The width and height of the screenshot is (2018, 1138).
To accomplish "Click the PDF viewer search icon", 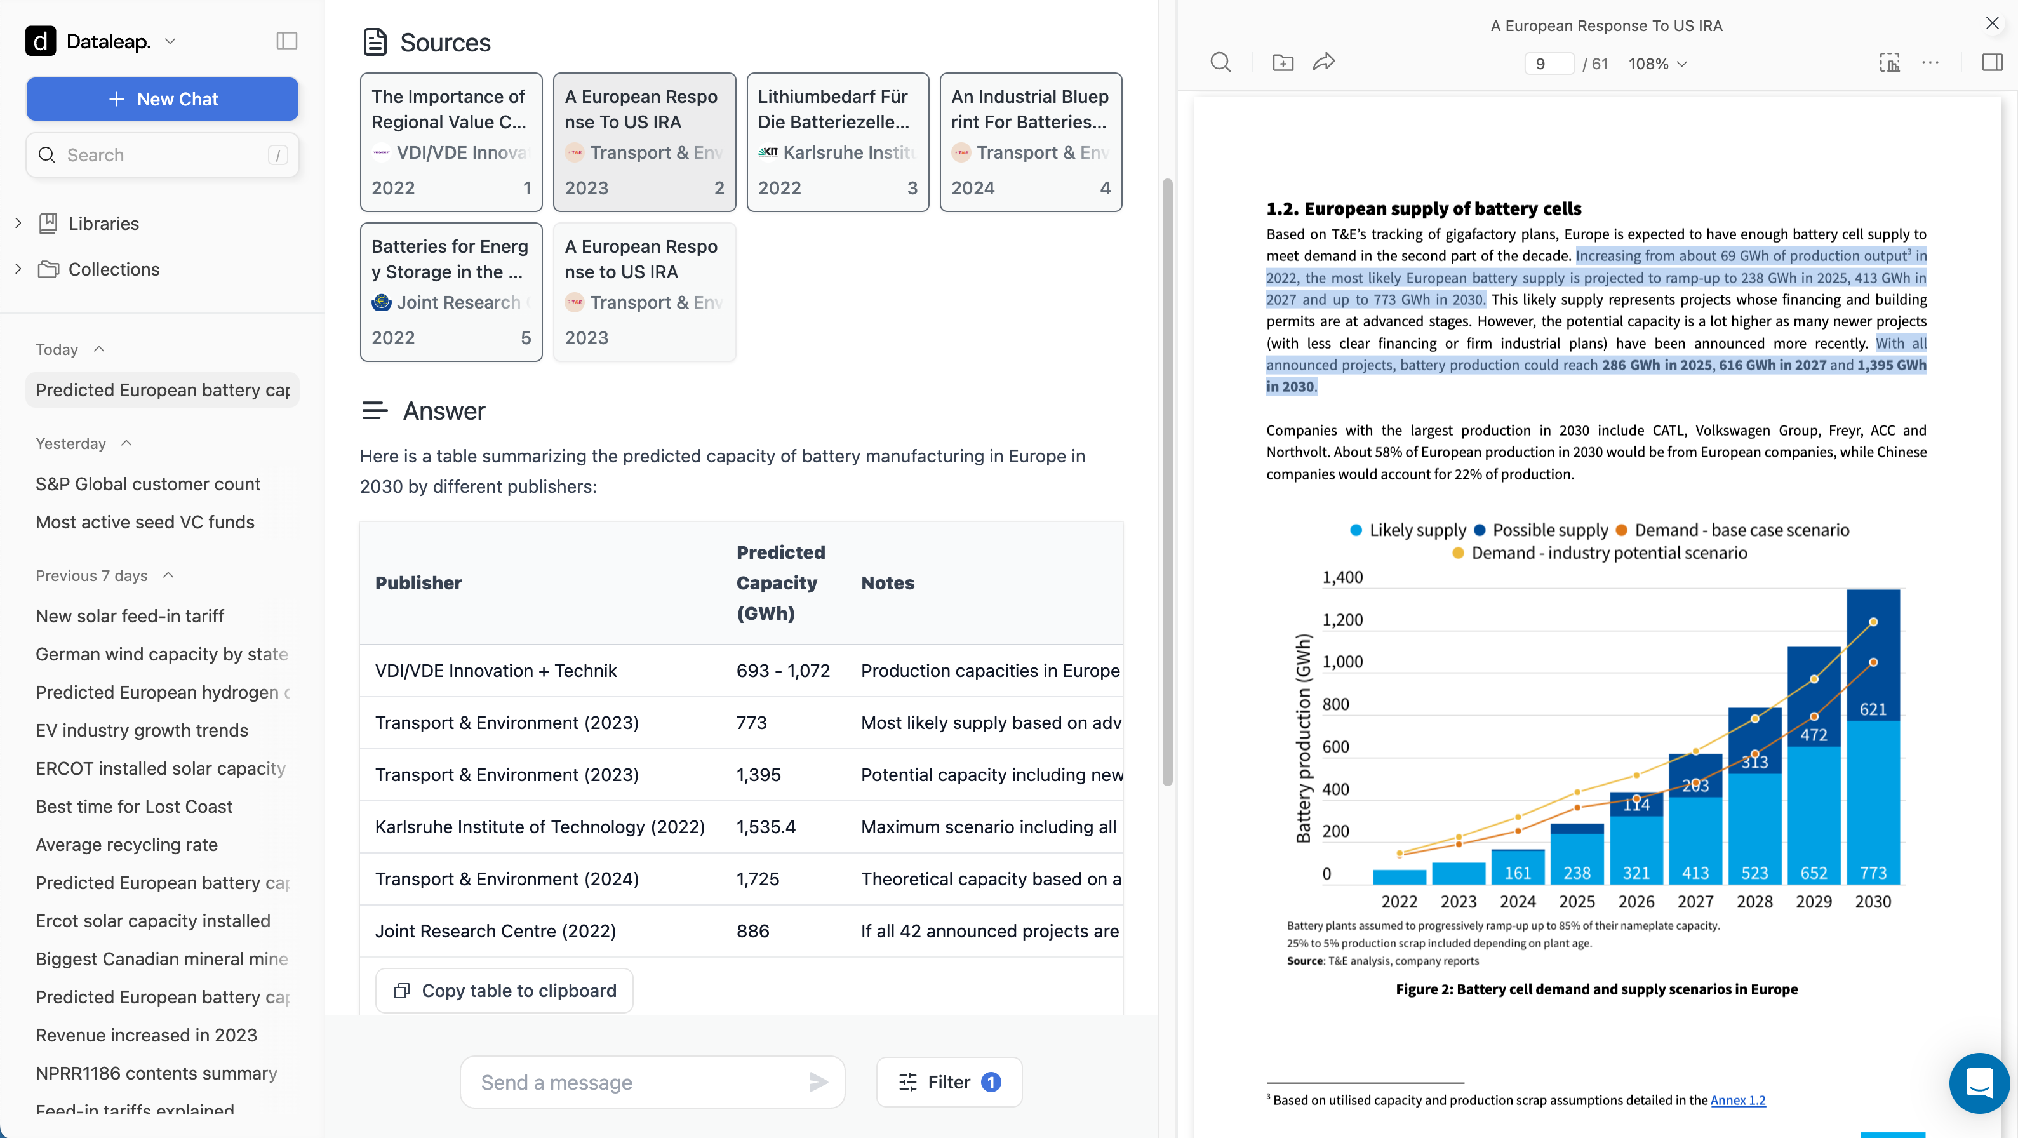I will coord(1220,63).
